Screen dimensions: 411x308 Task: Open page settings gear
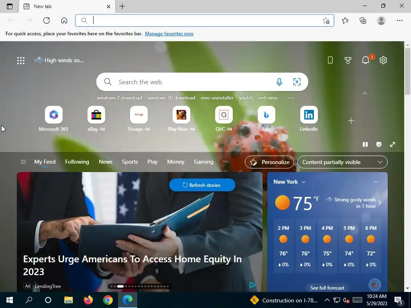coord(383,60)
